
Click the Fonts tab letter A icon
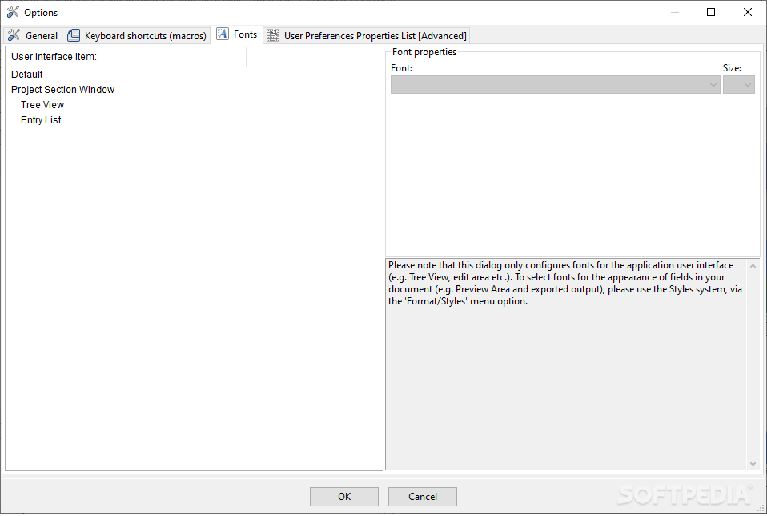pos(223,34)
